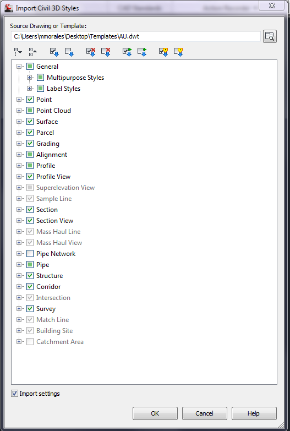Expand the Profile View node
This screenshot has height=431, width=290.
[x=19, y=176]
